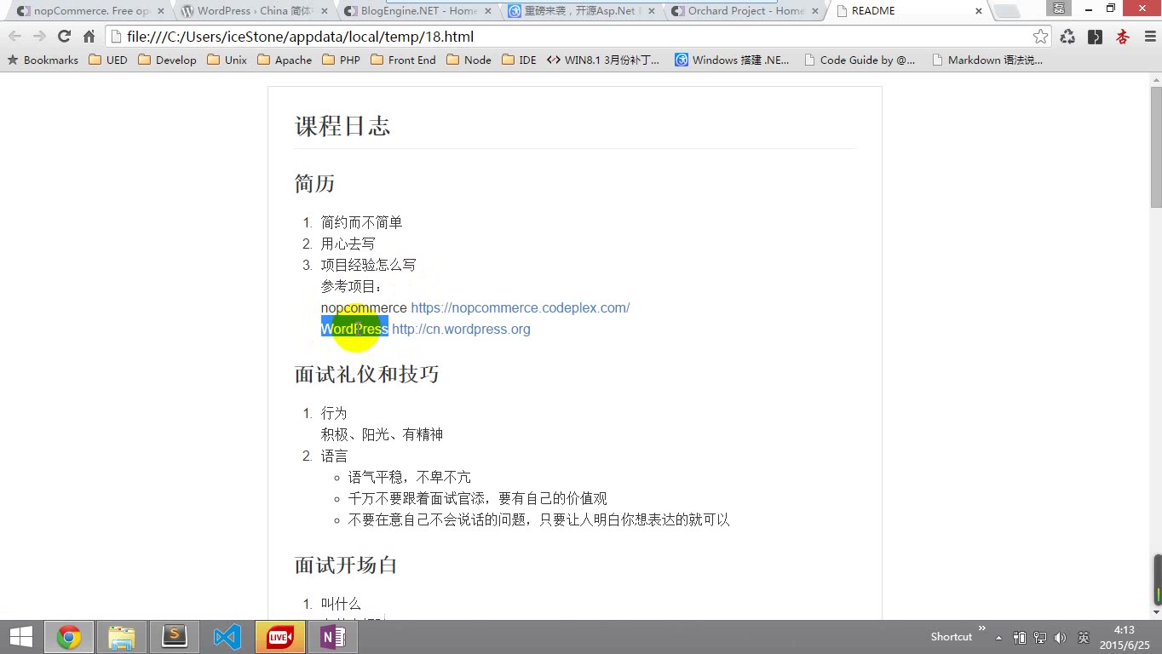Open the Code Guide by @... bookmark
This screenshot has height=654, width=1162.
(859, 60)
